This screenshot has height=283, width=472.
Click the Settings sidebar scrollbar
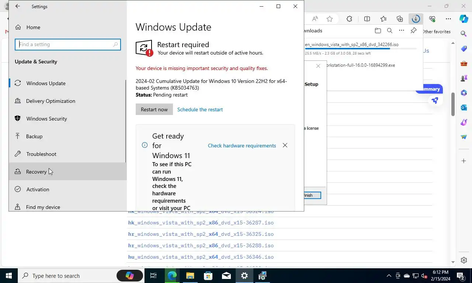[126, 122]
